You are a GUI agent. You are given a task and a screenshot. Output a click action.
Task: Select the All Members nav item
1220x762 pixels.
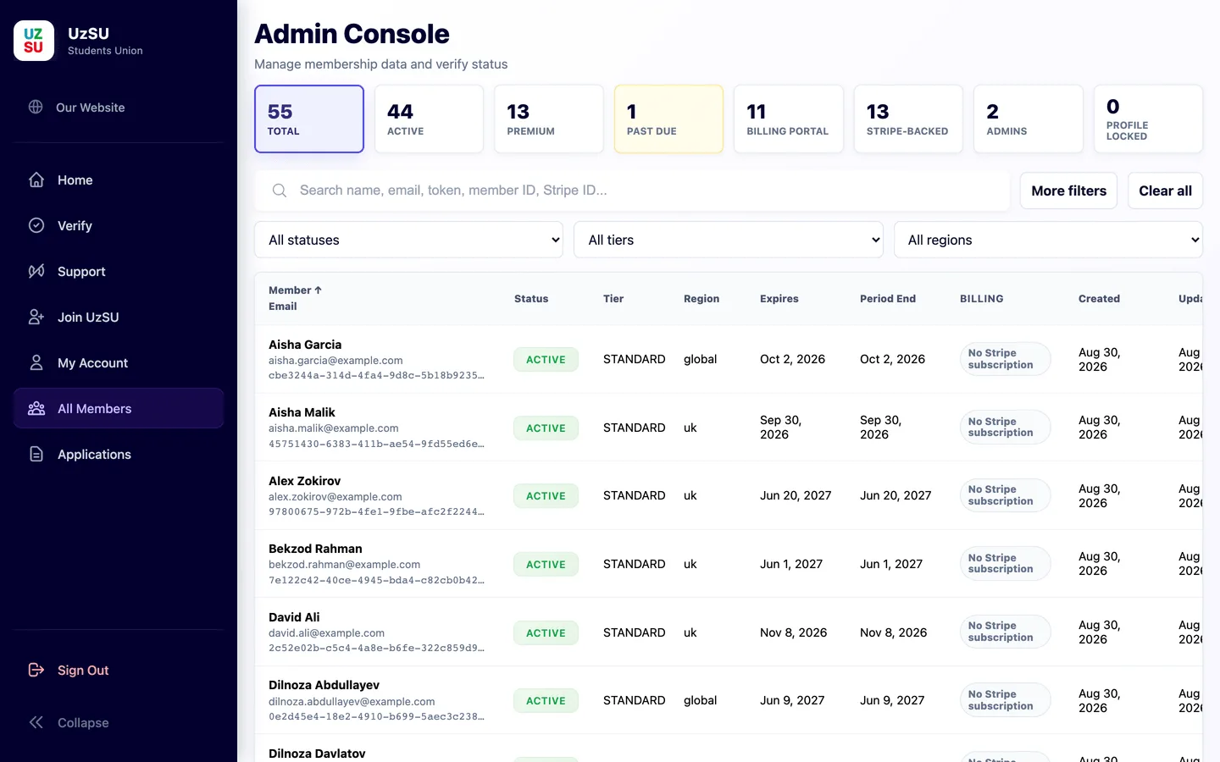119,408
